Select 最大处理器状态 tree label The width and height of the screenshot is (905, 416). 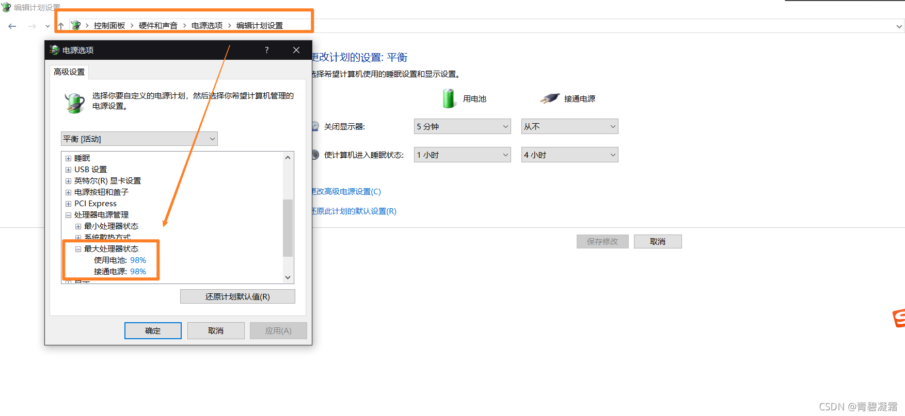point(111,249)
